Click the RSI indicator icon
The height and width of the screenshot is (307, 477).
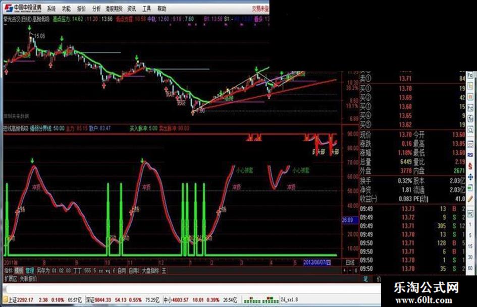coord(470,155)
